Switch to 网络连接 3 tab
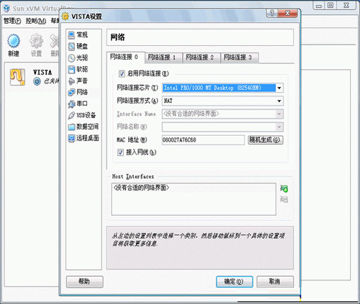Image resolution: width=360 pixels, height=304 pixels. click(239, 58)
